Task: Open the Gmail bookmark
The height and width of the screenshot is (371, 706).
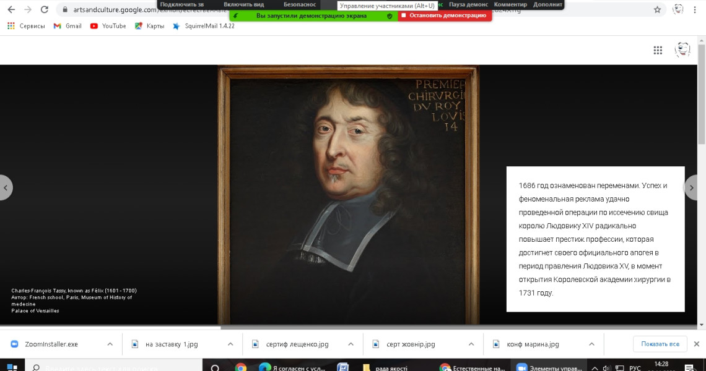Action: [68, 26]
